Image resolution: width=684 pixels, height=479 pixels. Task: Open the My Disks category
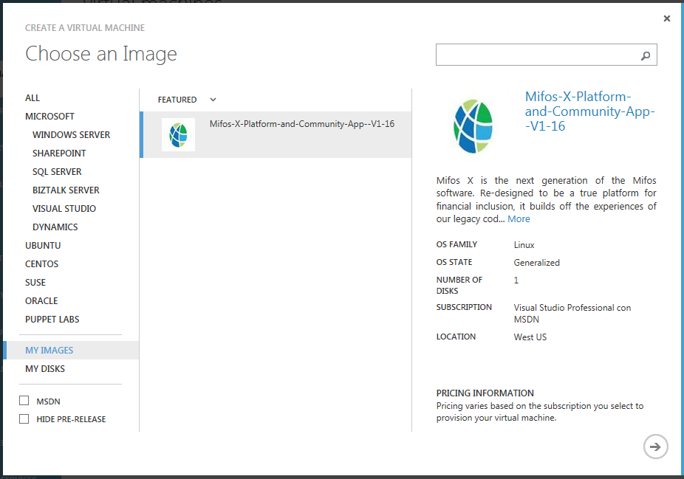(45, 369)
